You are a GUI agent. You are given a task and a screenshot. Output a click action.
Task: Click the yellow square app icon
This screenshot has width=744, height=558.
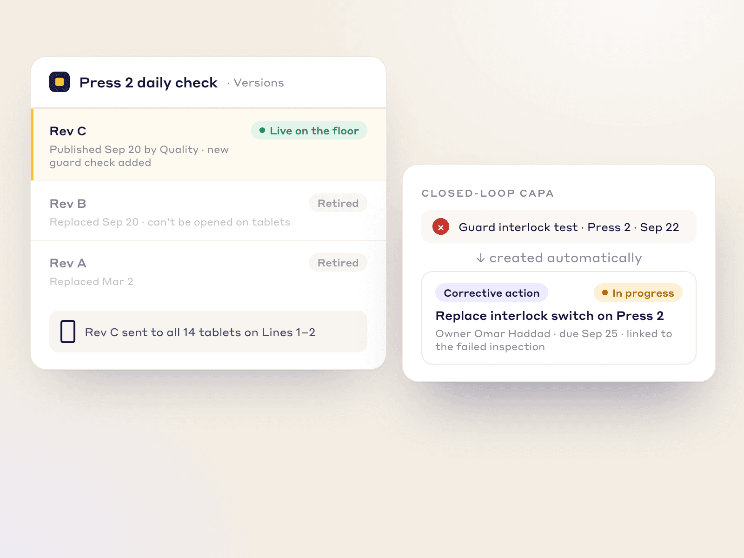60,82
